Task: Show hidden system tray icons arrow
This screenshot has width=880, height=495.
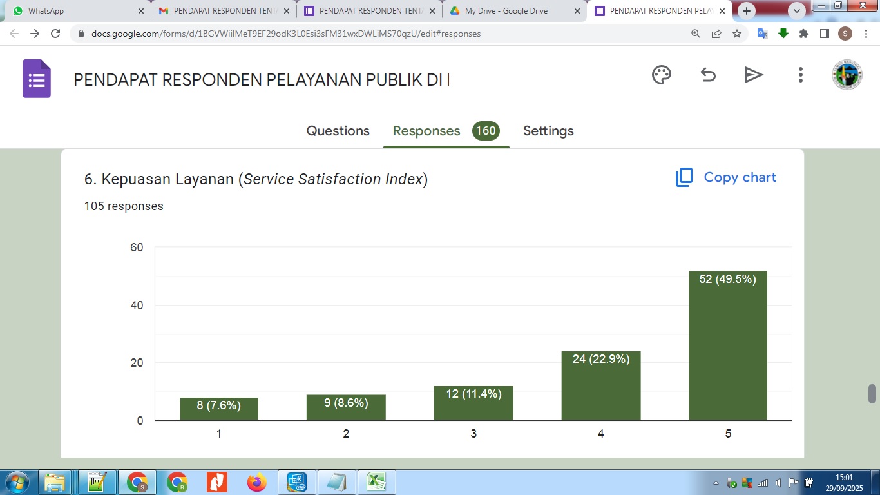Action: 716,483
